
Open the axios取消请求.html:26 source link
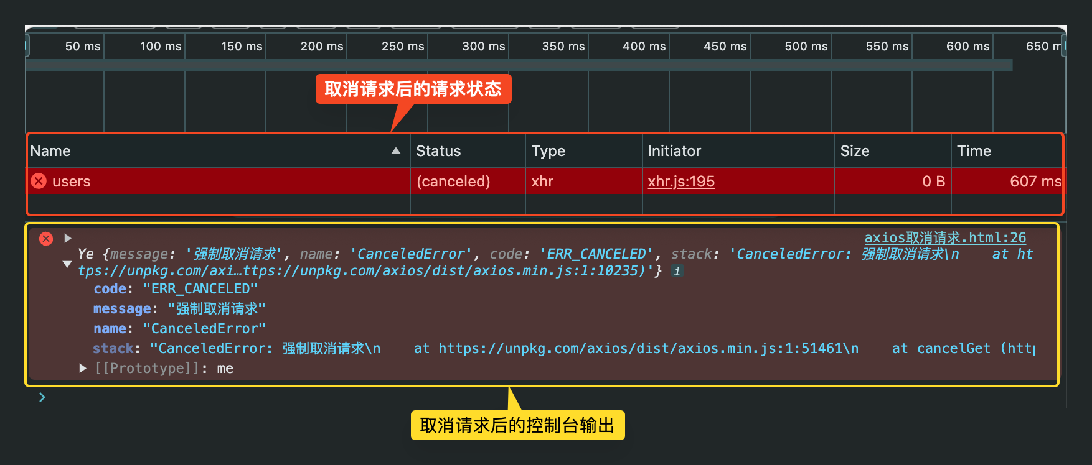(944, 237)
